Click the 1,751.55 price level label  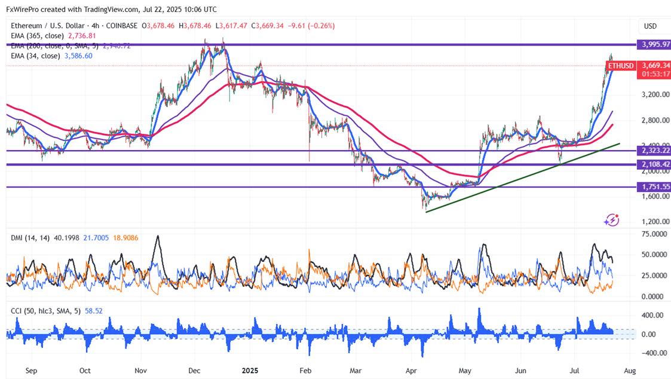[654, 187]
